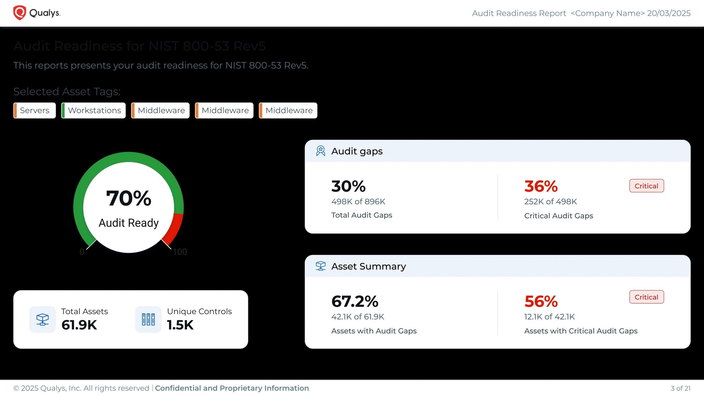Viewport: 704px width, 396px height.
Task: Select the orange bar on the Servers tag
Action: (16, 110)
